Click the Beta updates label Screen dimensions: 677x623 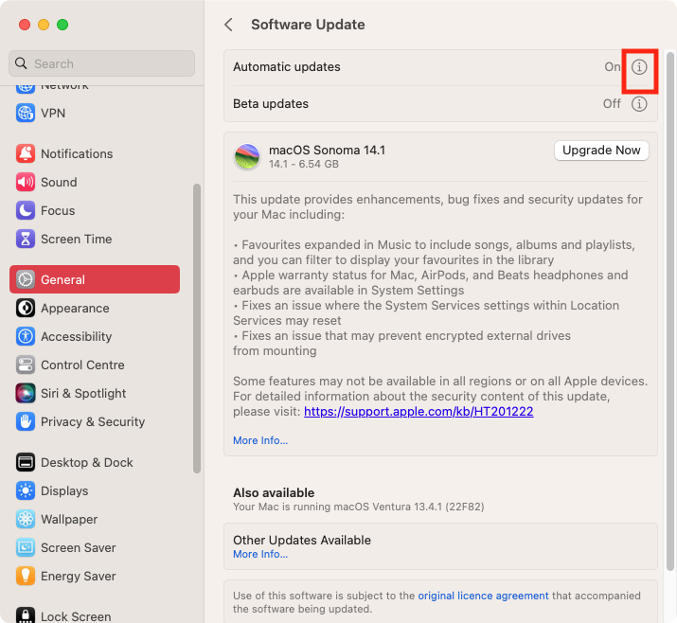(271, 104)
